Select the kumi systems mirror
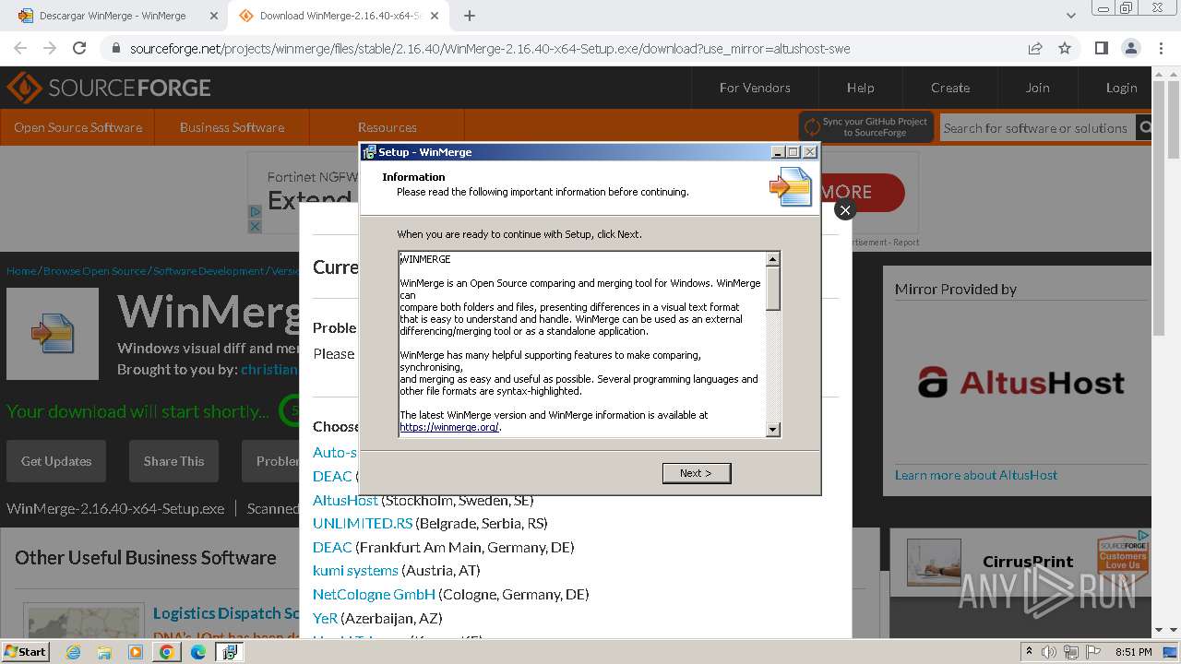1181x664 pixels. click(x=355, y=570)
